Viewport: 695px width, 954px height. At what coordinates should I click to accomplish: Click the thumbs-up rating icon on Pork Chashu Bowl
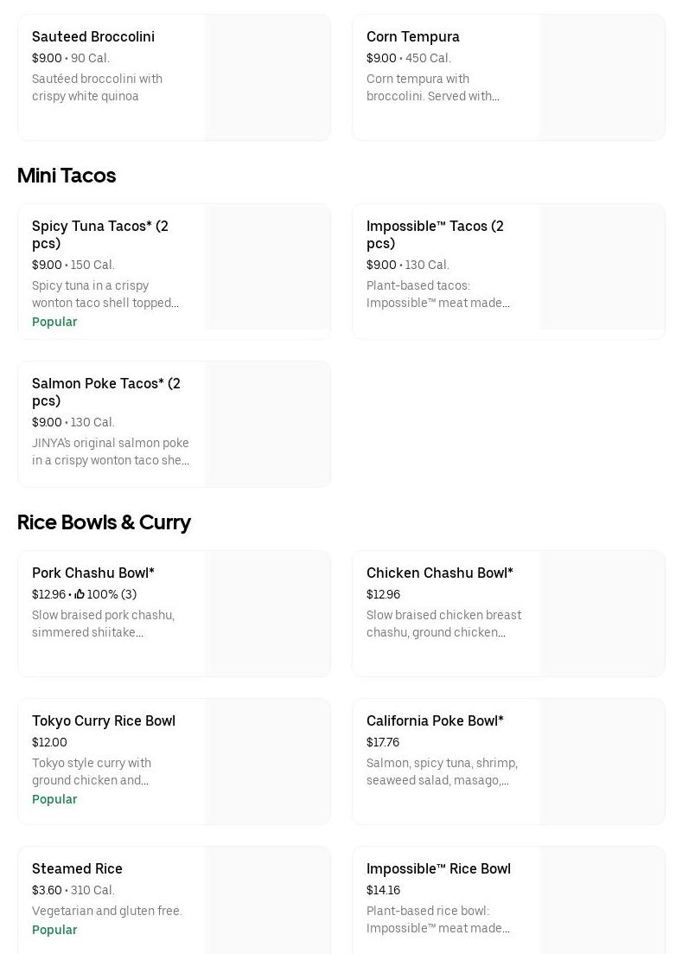coord(80,594)
